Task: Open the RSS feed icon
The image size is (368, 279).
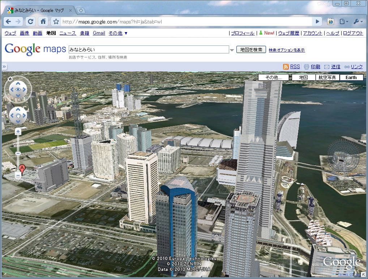Action: pyautogui.click(x=286, y=67)
